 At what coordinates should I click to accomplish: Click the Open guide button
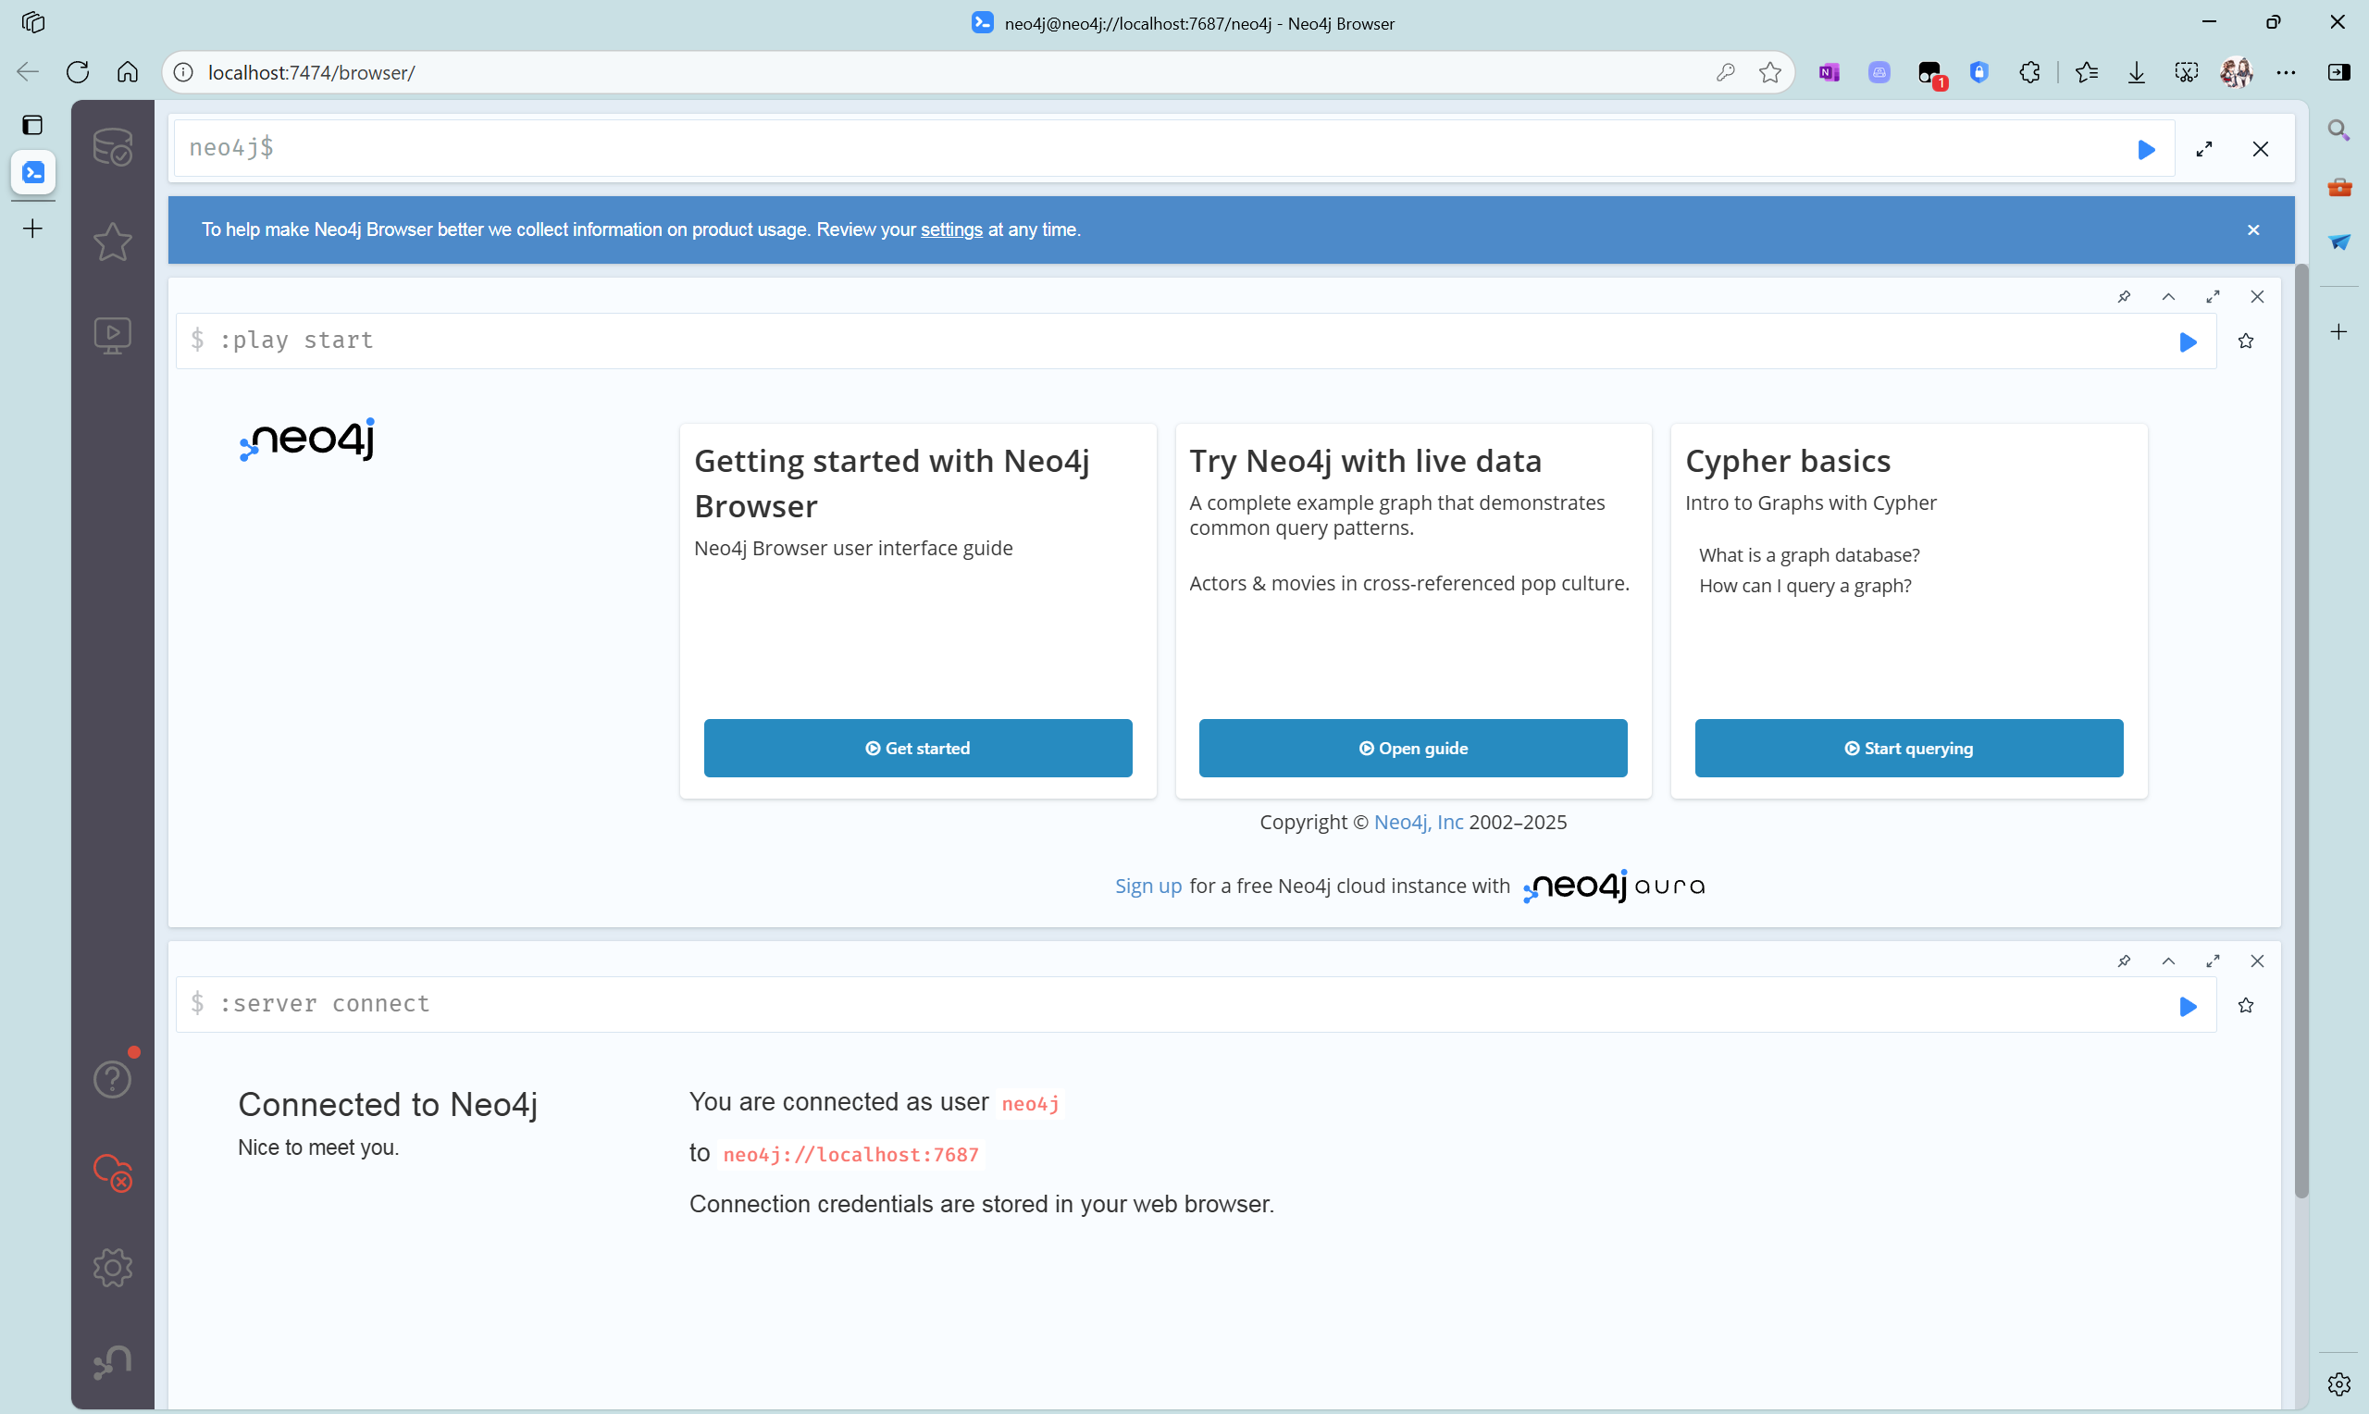[1413, 748]
